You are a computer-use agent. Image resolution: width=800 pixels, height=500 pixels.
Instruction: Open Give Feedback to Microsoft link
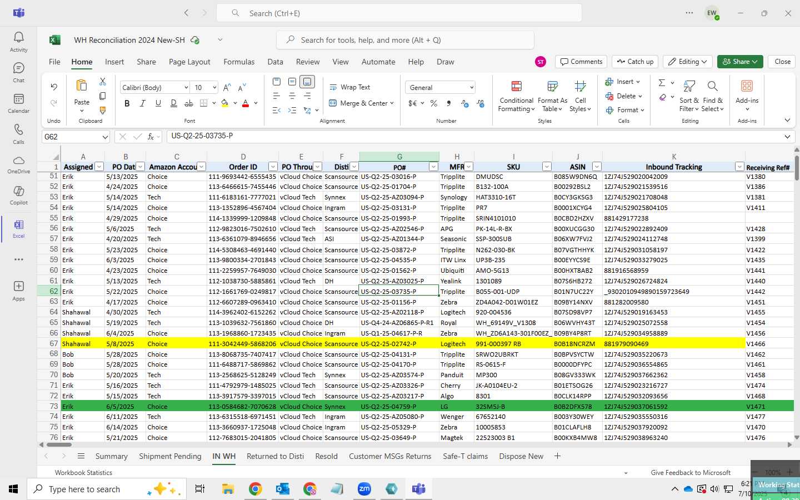point(691,473)
